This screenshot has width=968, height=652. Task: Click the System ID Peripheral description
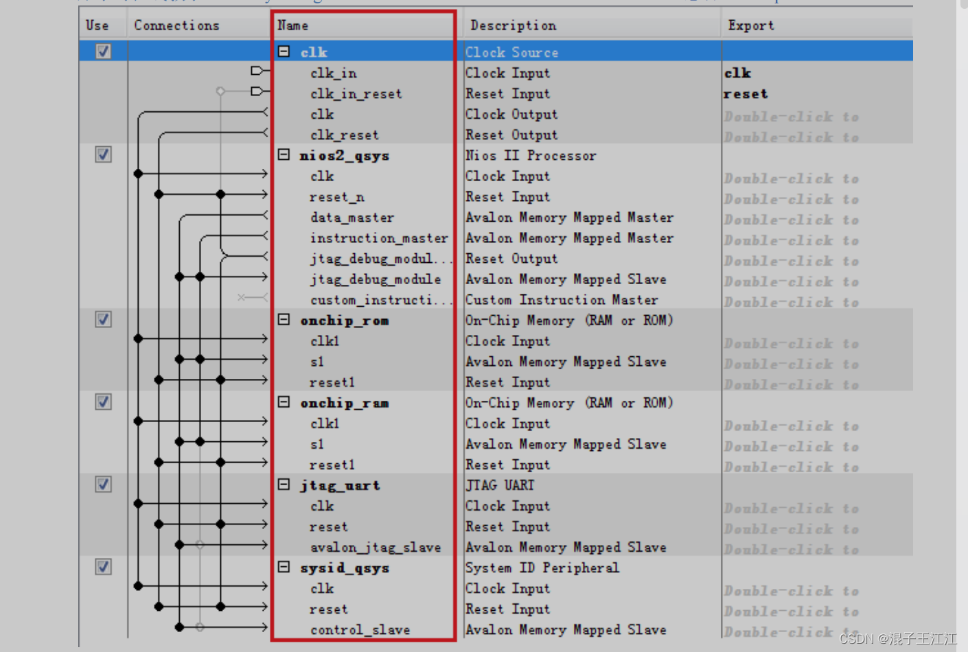point(542,568)
